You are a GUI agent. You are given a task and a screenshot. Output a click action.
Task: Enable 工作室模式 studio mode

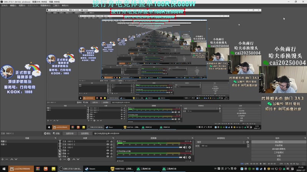[279, 153]
